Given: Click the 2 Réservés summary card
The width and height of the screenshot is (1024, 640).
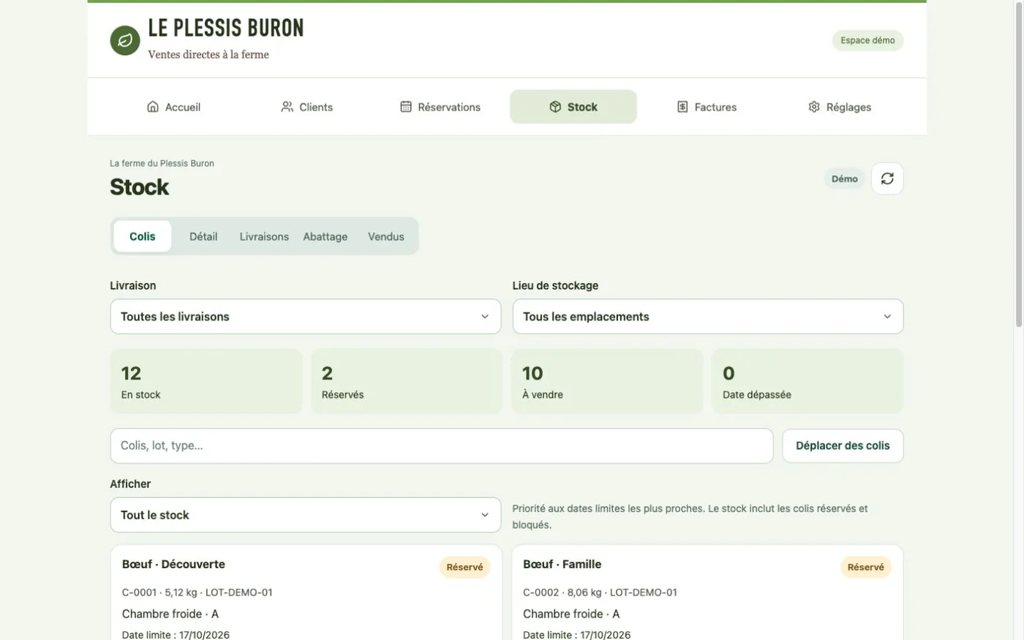Looking at the screenshot, I should tap(407, 381).
